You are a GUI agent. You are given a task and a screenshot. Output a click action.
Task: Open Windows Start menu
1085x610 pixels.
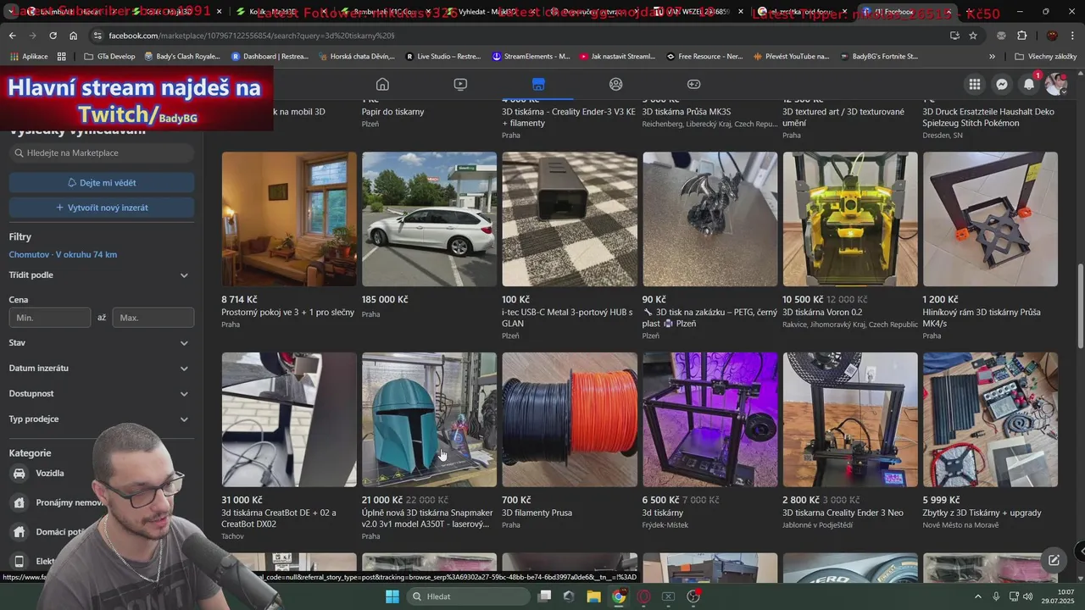pos(392,596)
